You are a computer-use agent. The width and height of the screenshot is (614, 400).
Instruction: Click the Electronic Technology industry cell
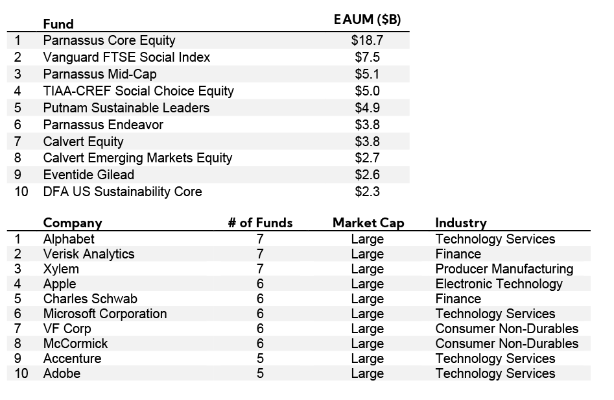(x=499, y=284)
